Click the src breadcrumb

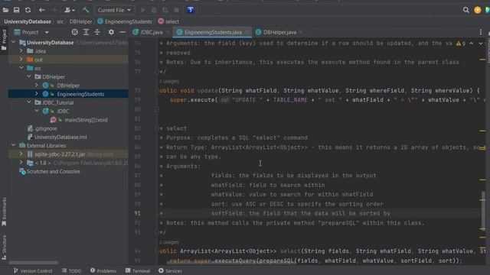click(x=60, y=21)
